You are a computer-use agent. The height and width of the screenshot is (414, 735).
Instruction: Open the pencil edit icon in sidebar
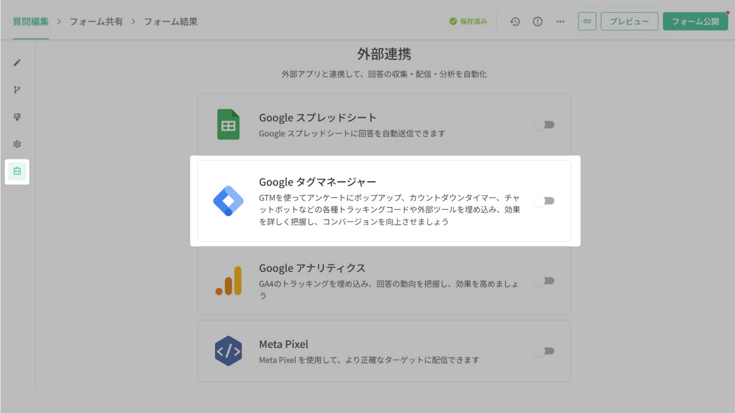click(x=17, y=63)
